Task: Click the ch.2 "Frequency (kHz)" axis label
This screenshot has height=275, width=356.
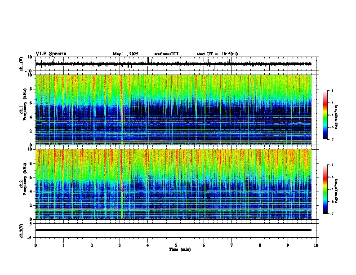Action: pos(25,179)
